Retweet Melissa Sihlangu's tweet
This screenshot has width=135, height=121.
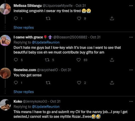click(48, 19)
